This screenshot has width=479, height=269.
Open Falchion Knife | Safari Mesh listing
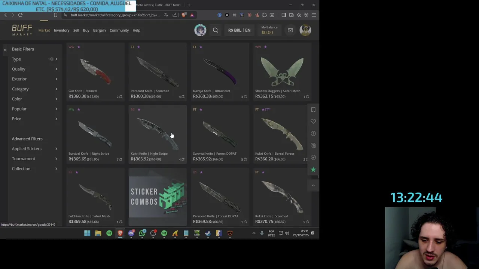(x=95, y=197)
